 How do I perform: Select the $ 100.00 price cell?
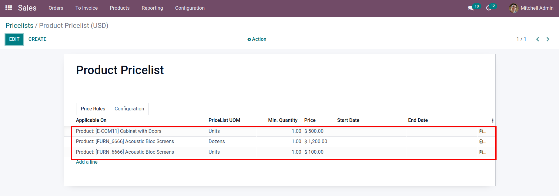point(314,152)
